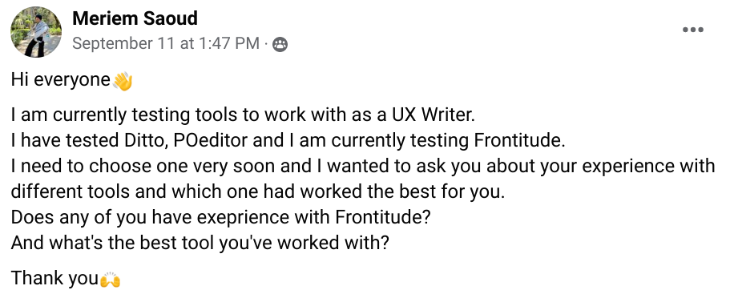Viewport: 730px width, 294px height.
Task: Click the waving hand emoji
Action: coord(123,82)
